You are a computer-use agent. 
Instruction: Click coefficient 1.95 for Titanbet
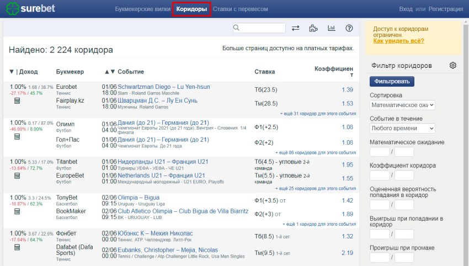coord(347,164)
